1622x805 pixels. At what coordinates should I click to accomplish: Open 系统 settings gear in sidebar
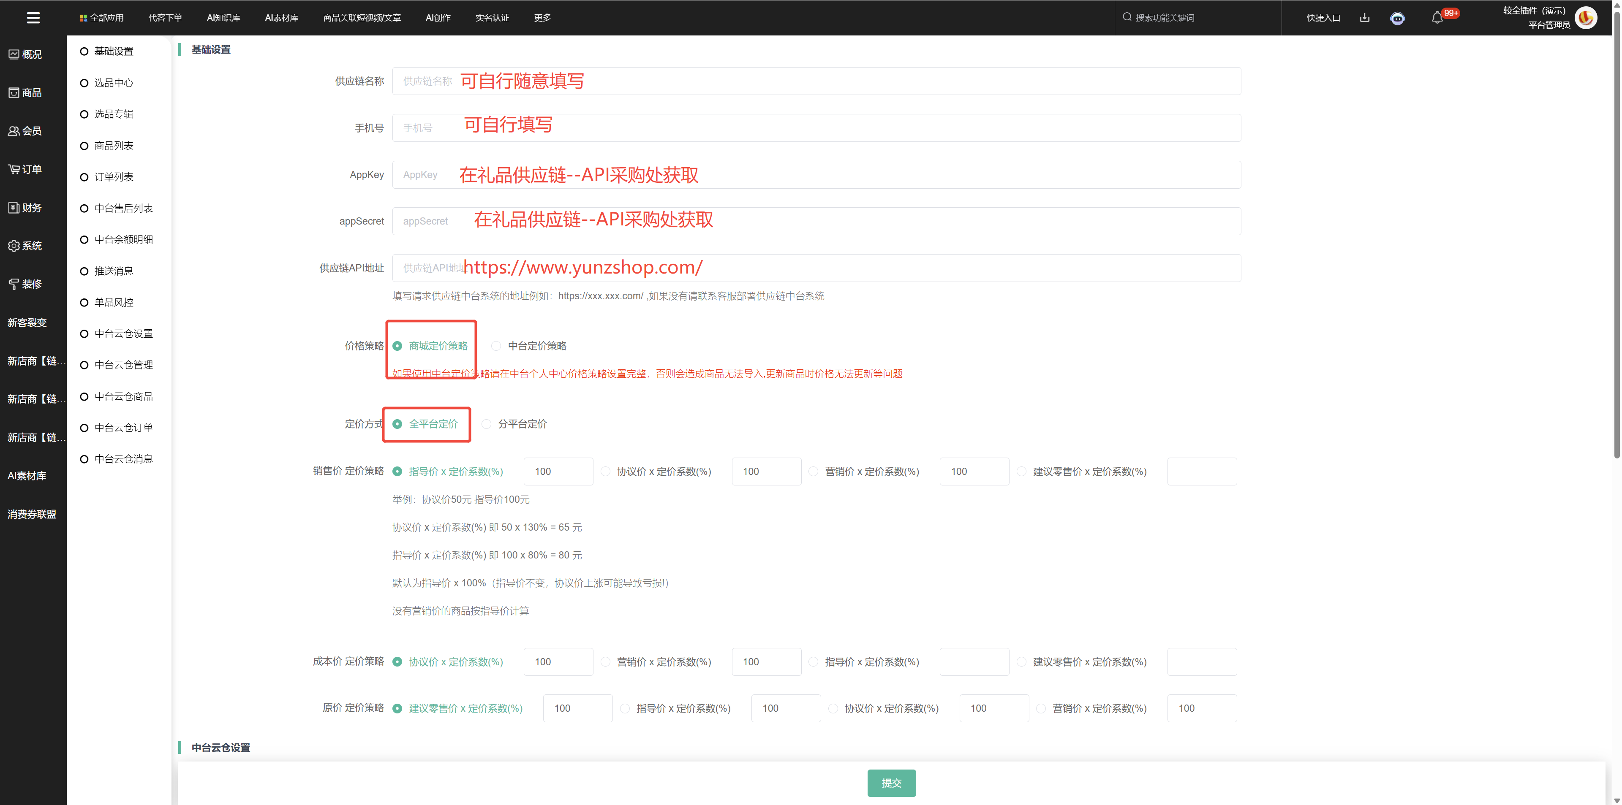point(25,245)
